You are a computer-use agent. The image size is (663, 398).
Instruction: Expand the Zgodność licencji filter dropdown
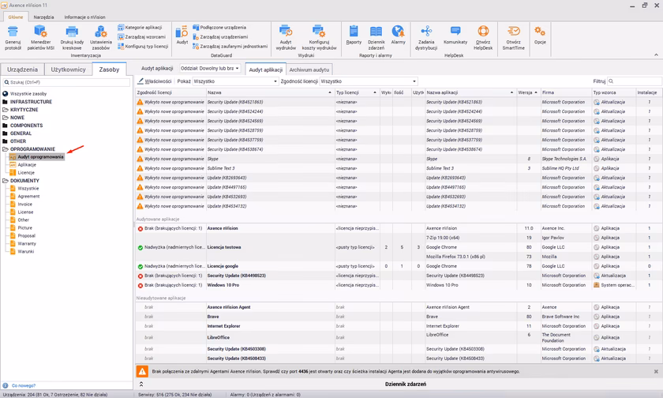369,81
